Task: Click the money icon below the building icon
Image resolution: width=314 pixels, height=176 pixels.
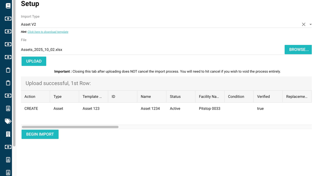Action: click(8, 147)
